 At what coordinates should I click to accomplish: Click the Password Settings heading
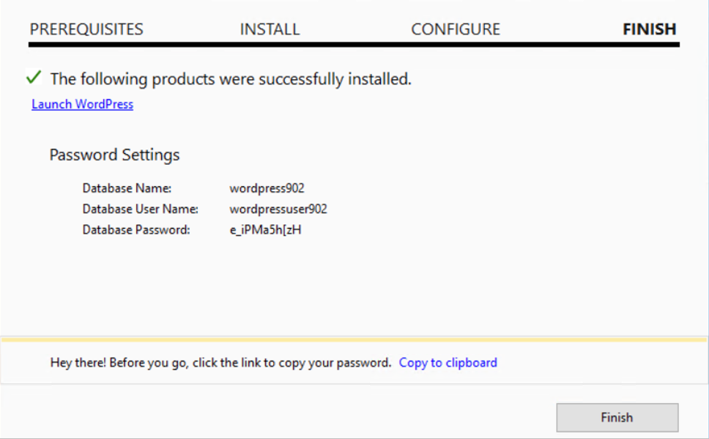point(114,155)
